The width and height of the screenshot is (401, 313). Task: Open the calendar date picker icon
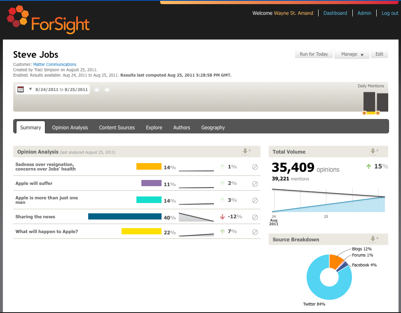click(21, 89)
